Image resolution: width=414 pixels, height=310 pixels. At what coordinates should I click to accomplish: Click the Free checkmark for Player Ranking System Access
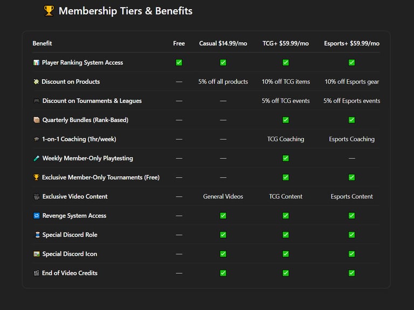click(x=179, y=63)
